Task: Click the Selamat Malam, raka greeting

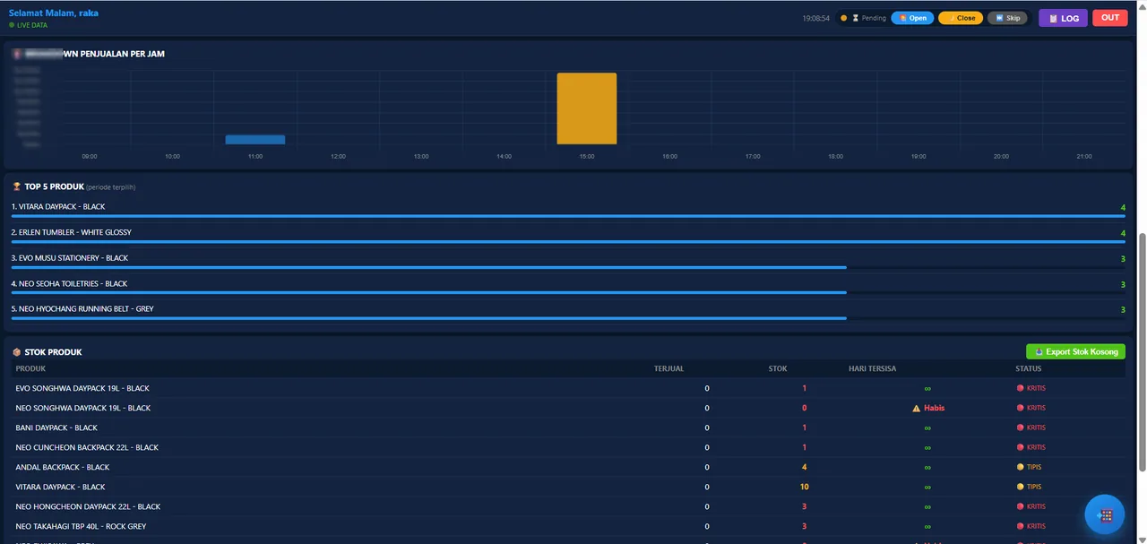Action: pyautogui.click(x=54, y=13)
